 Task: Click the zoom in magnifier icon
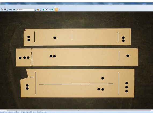point(2,9)
